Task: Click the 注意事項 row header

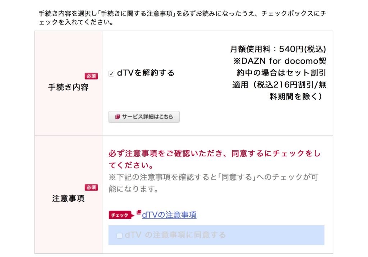Action: point(68,194)
